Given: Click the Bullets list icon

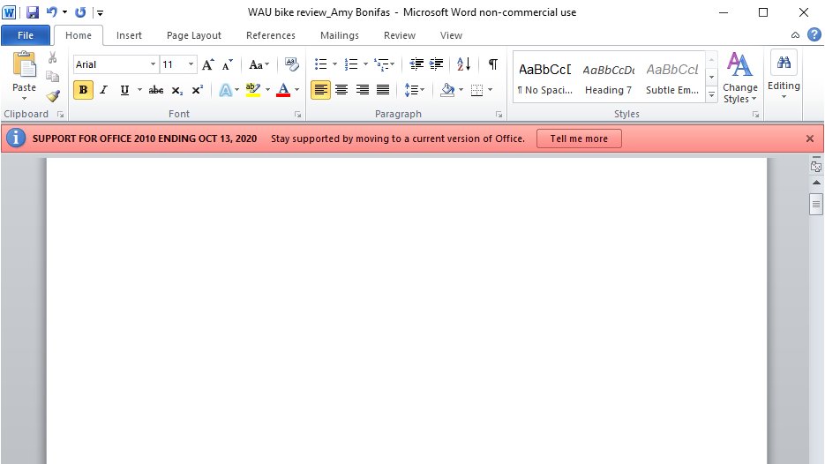Looking at the screenshot, I should point(320,64).
